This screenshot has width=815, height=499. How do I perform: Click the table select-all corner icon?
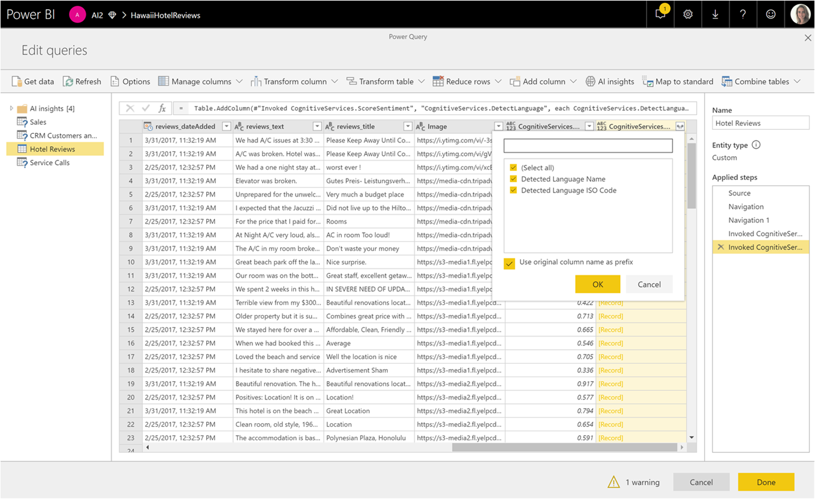[130, 126]
